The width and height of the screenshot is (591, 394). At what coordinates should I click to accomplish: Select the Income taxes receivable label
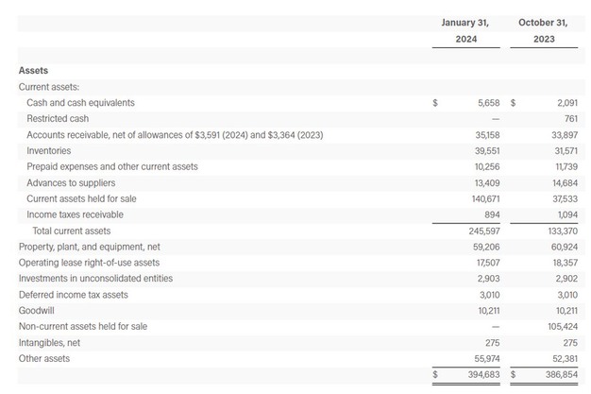(75, 214)
